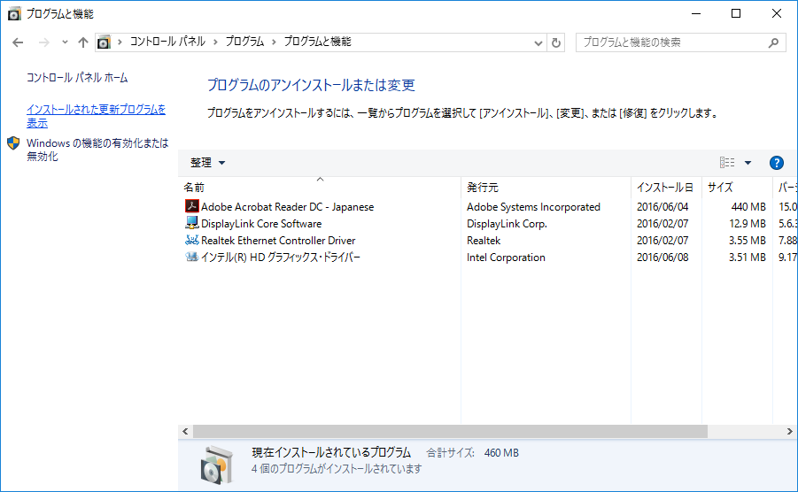Open the 整理 organize dropdown menu
The image size is (798, 492).
[x=208, y=163]
